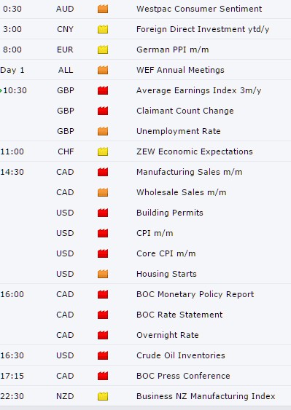Image resolution: width=291 pixels, height=410 pixels.
Task: Click the orange impact icon for Westpac Consumer Sentiment
Action: pos(103,9)
